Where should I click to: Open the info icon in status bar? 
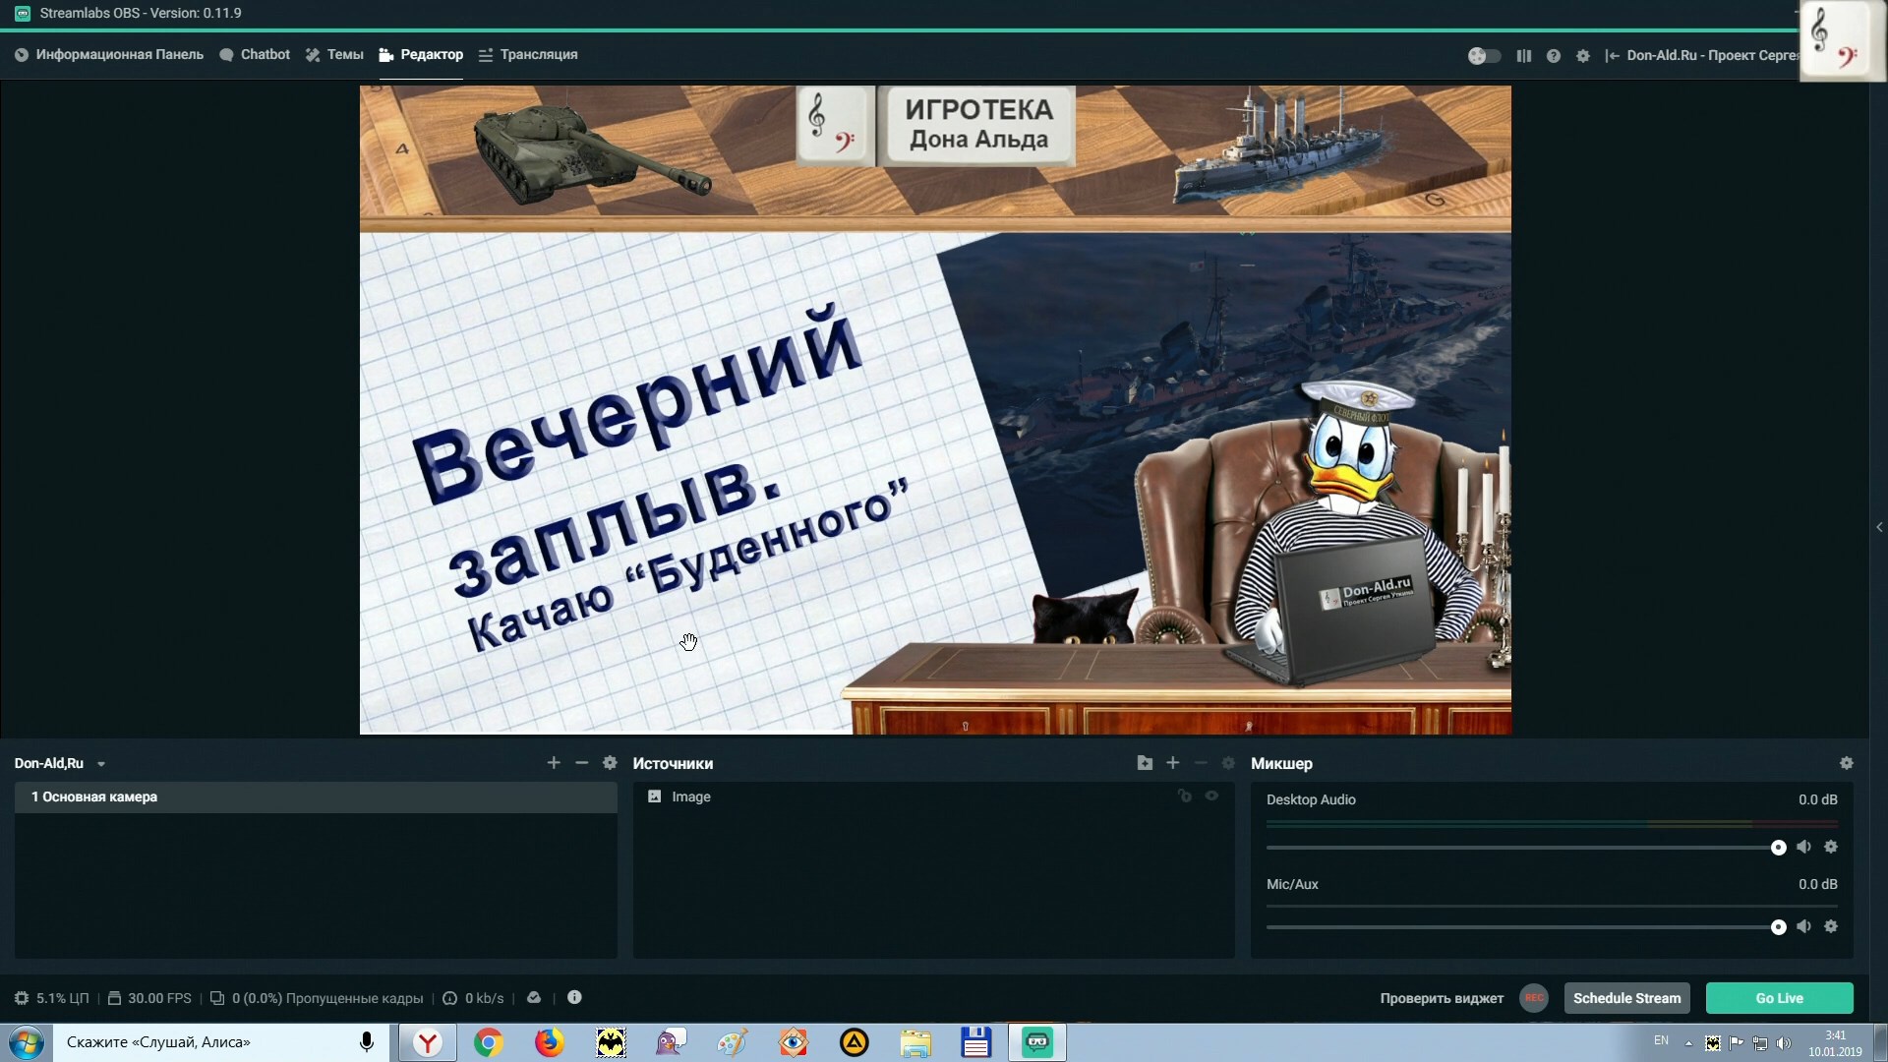click(574, 997)
